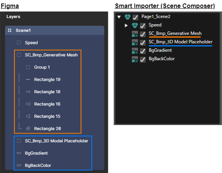Click the Rectangle 18 shape icon

pyautogui.click(x=28, y=92)
